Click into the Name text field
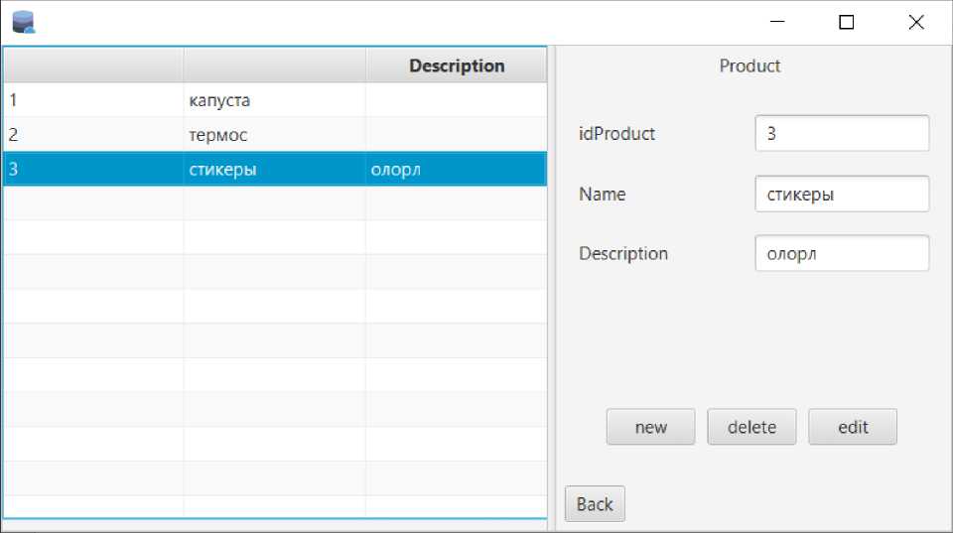 pyautogui.click(x=842, y=194)
